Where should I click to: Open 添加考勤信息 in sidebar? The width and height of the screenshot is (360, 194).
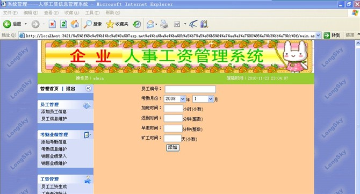pos(54,142)
